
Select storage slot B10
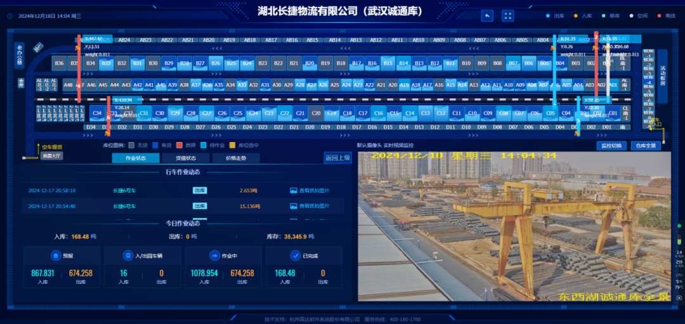click(x=466, y=63)
